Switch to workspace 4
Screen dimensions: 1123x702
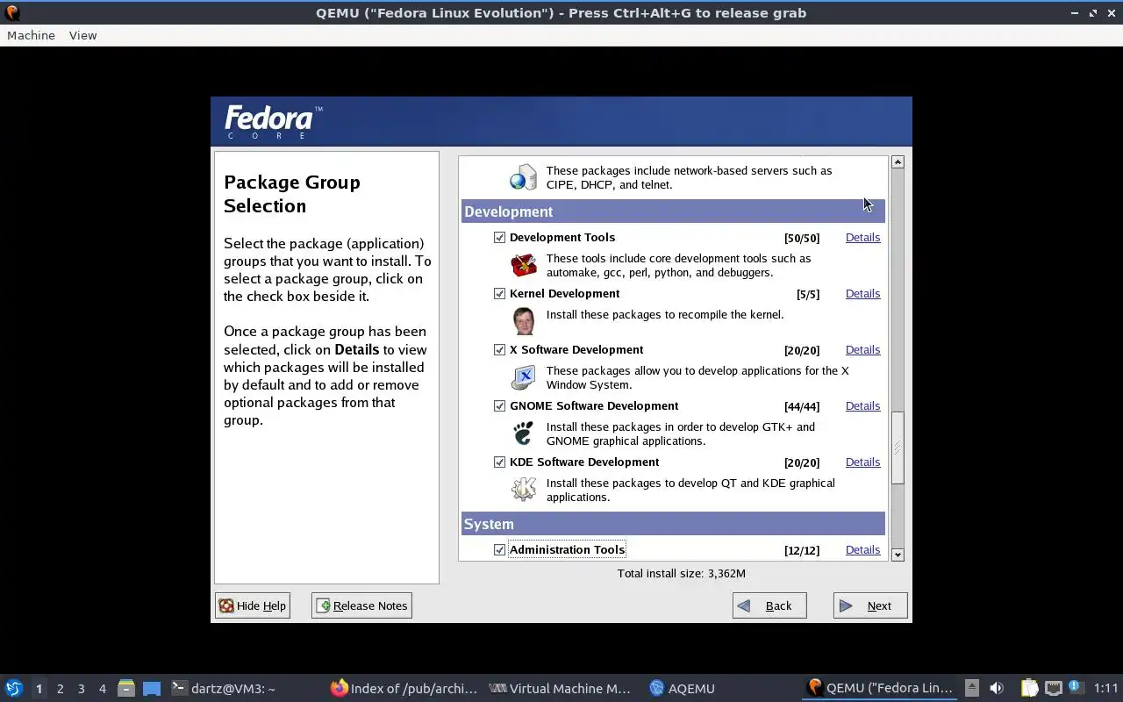tap(102, 689)
